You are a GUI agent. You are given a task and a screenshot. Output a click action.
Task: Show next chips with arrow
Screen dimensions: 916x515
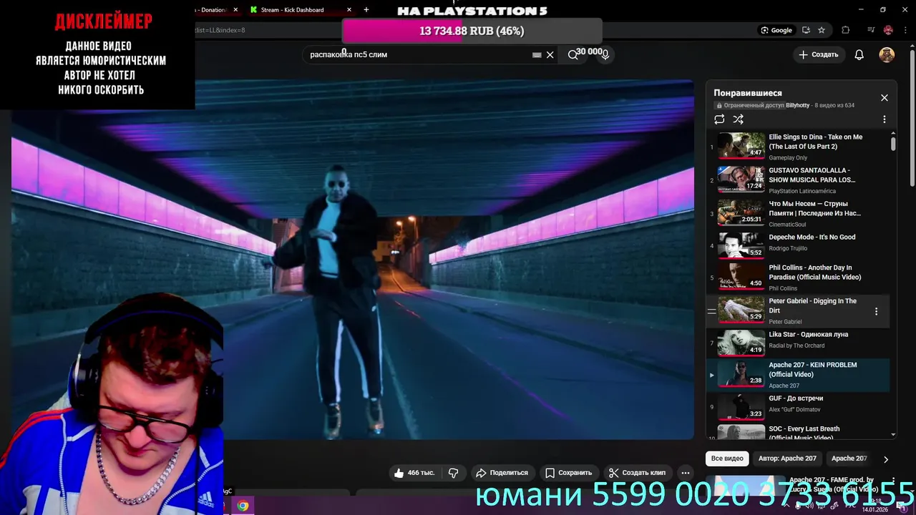click(x=886, y=459)
